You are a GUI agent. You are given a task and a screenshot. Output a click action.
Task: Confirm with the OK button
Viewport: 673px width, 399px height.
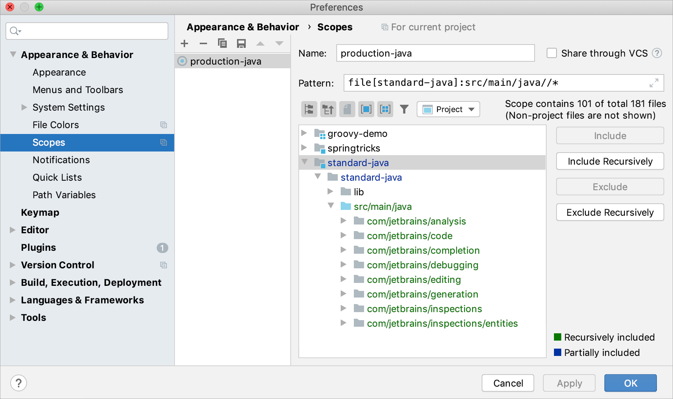[630, 383]
